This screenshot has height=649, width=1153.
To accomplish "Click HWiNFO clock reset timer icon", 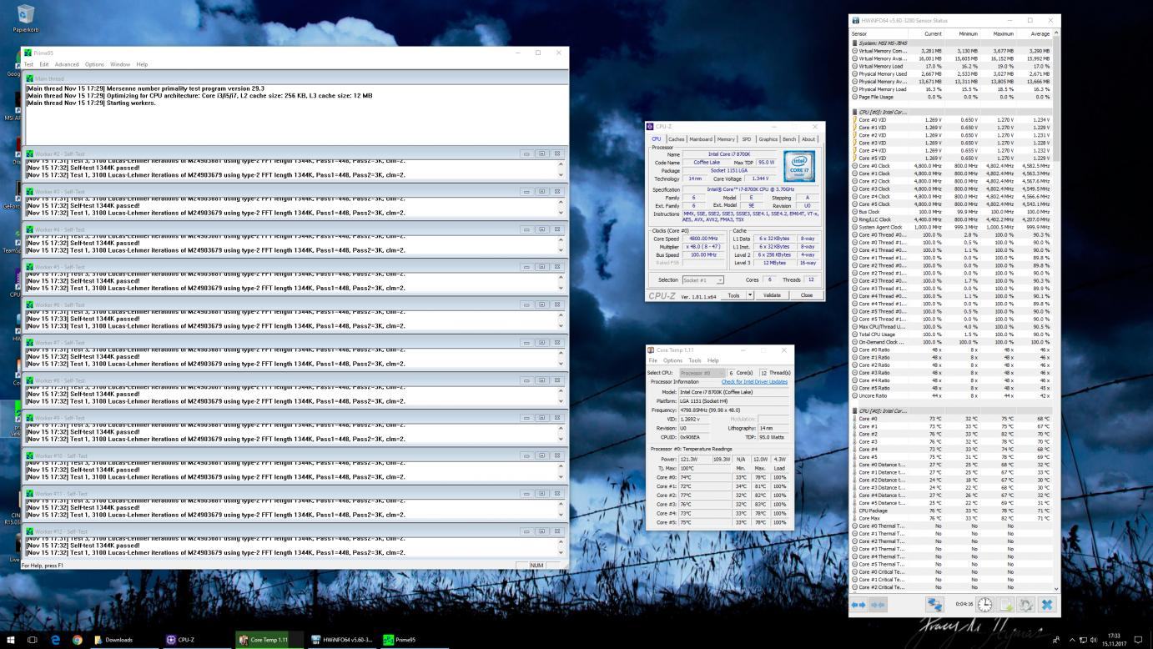I will pos(985,604).
